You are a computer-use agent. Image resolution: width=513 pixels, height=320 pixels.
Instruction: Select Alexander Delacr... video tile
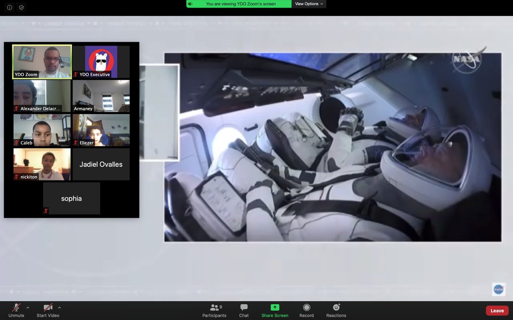[x=42, y=96]
